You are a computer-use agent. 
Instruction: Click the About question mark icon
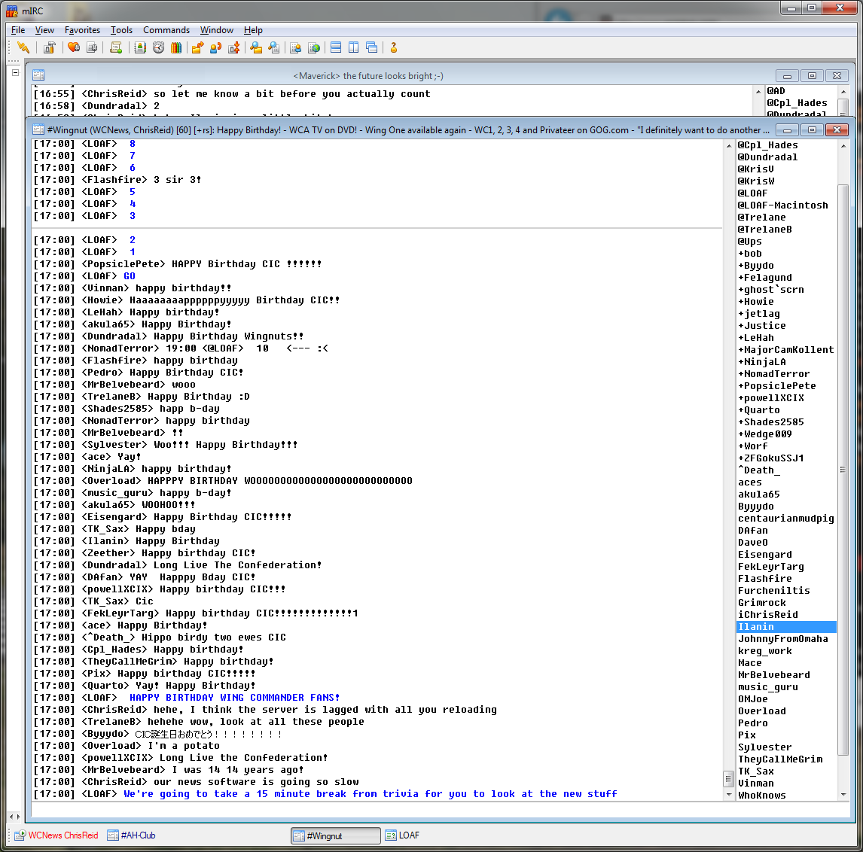(393, 48)
